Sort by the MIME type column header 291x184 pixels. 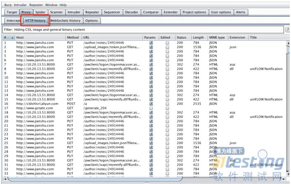218,38
